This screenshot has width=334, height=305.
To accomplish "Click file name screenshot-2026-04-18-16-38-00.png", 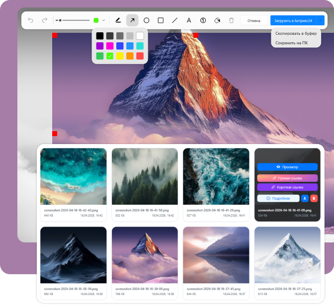I will [x=142, y=289].
